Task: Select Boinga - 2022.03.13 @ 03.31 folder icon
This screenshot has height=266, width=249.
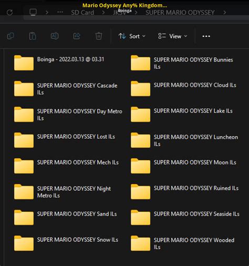Action: [24, 63]
